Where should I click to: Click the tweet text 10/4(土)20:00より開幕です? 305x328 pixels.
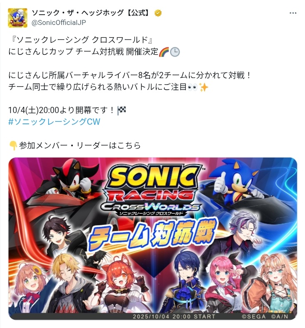(61, 110)
